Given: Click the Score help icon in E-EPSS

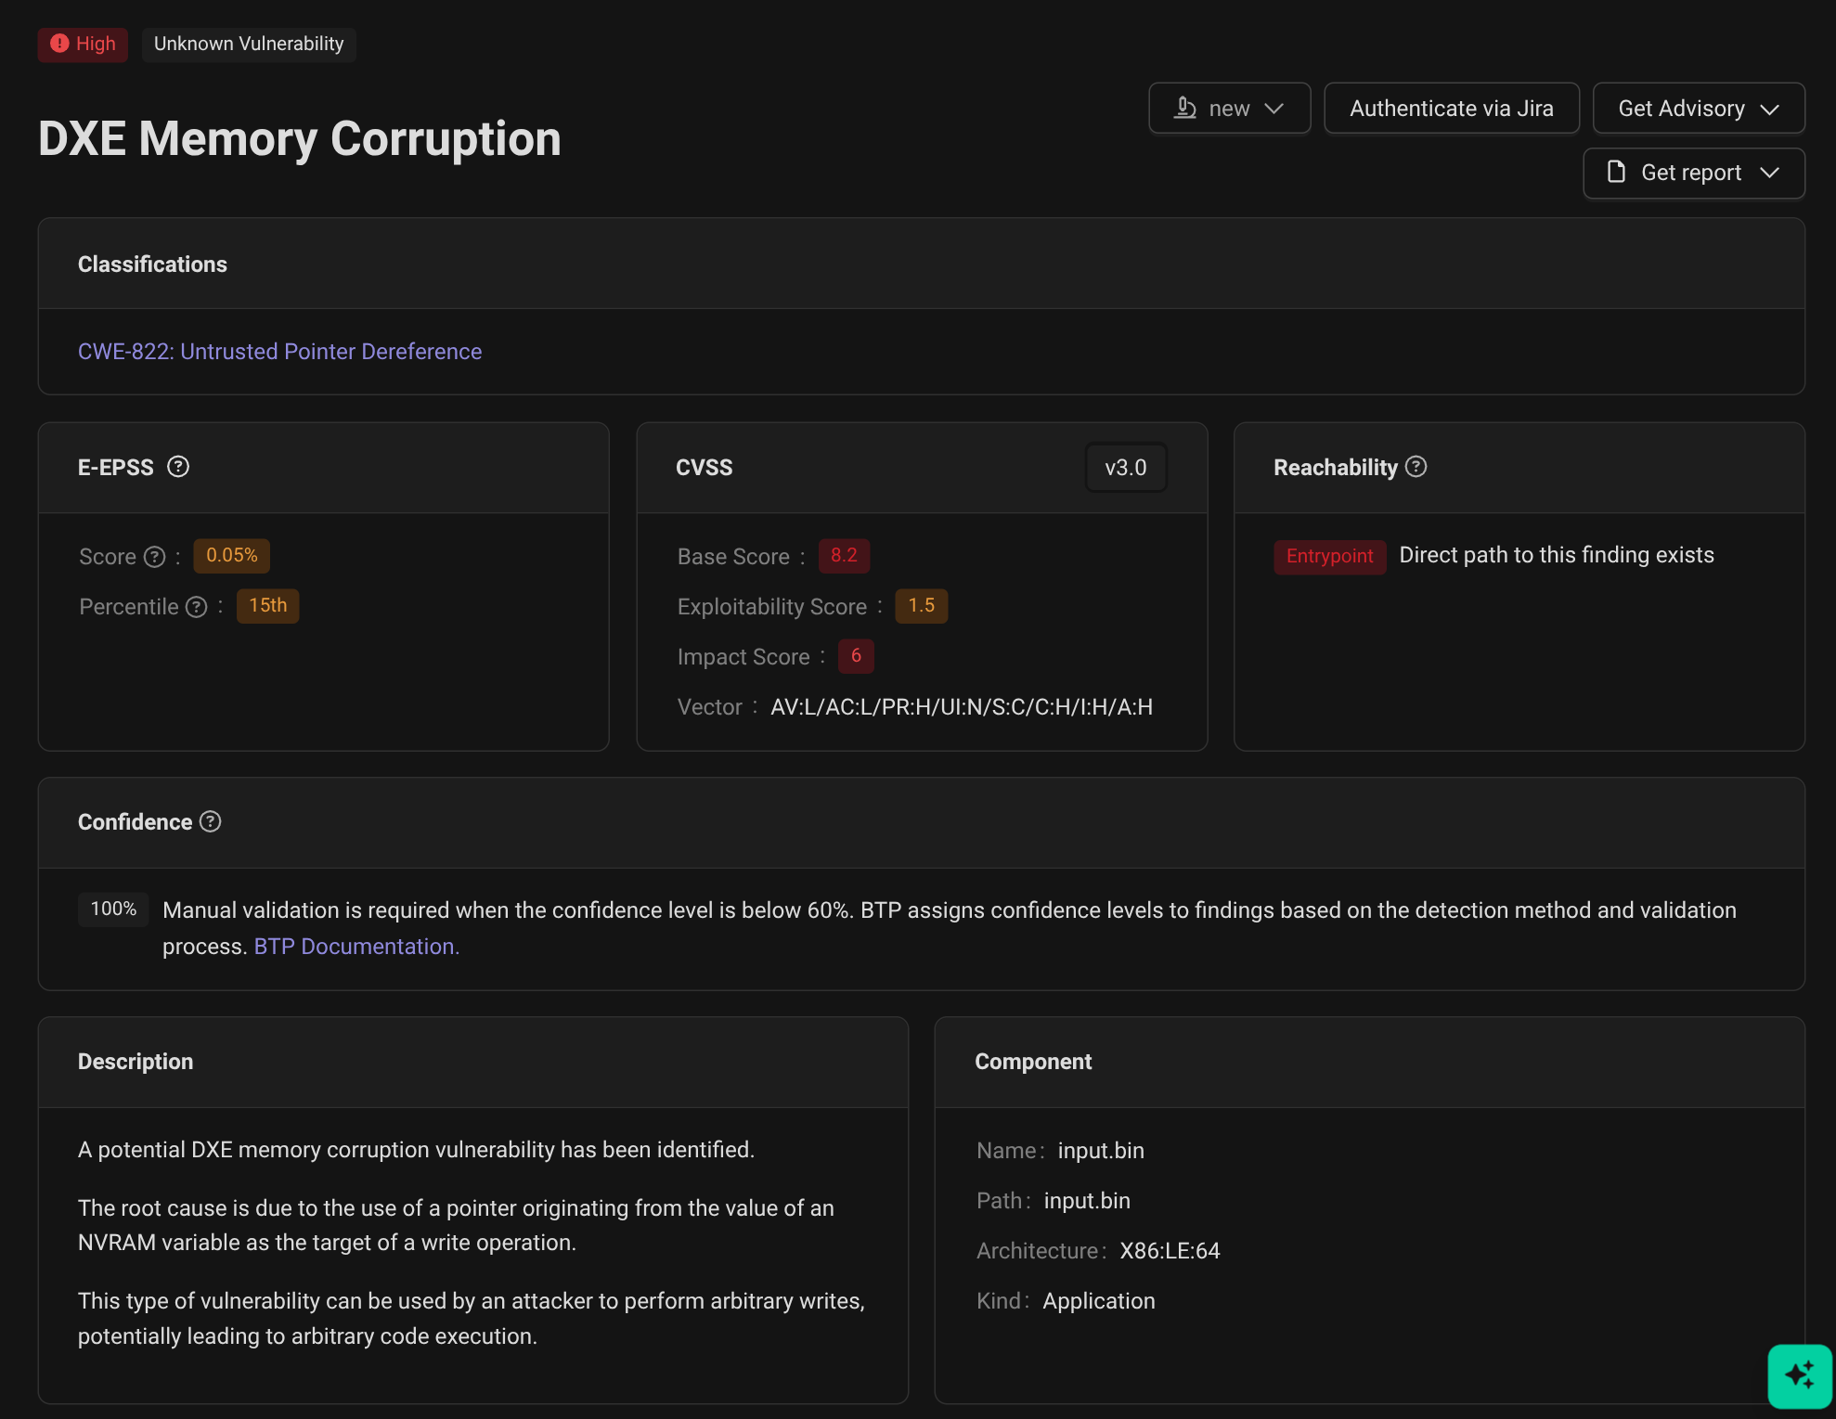Looking at the screenshot, I should click(155, 557).
